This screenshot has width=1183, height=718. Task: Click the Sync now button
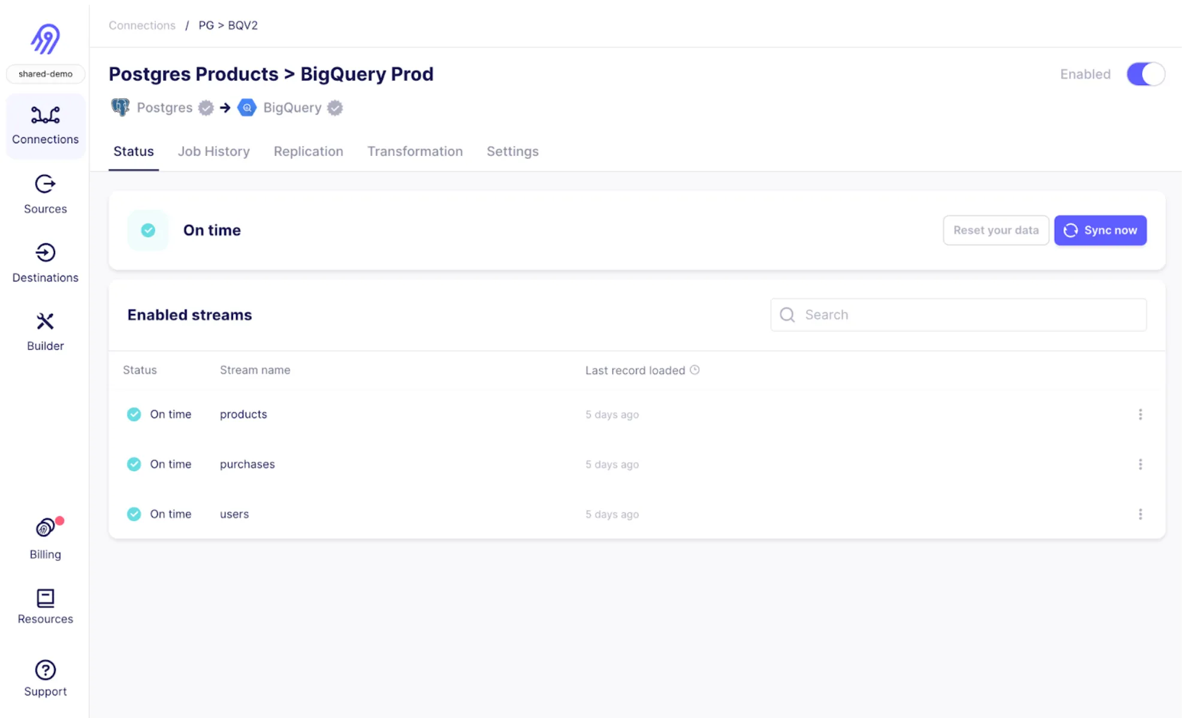(x=1100, y=230)
